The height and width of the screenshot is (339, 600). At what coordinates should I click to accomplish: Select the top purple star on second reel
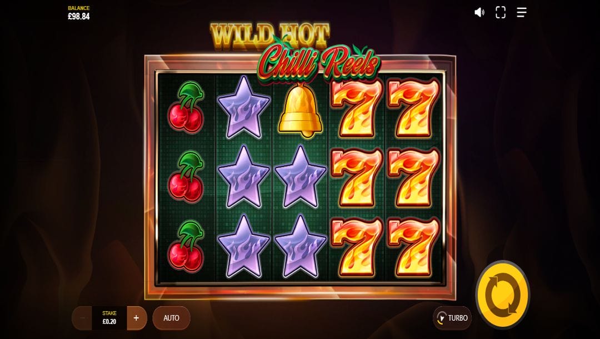(x=244, y=107)
